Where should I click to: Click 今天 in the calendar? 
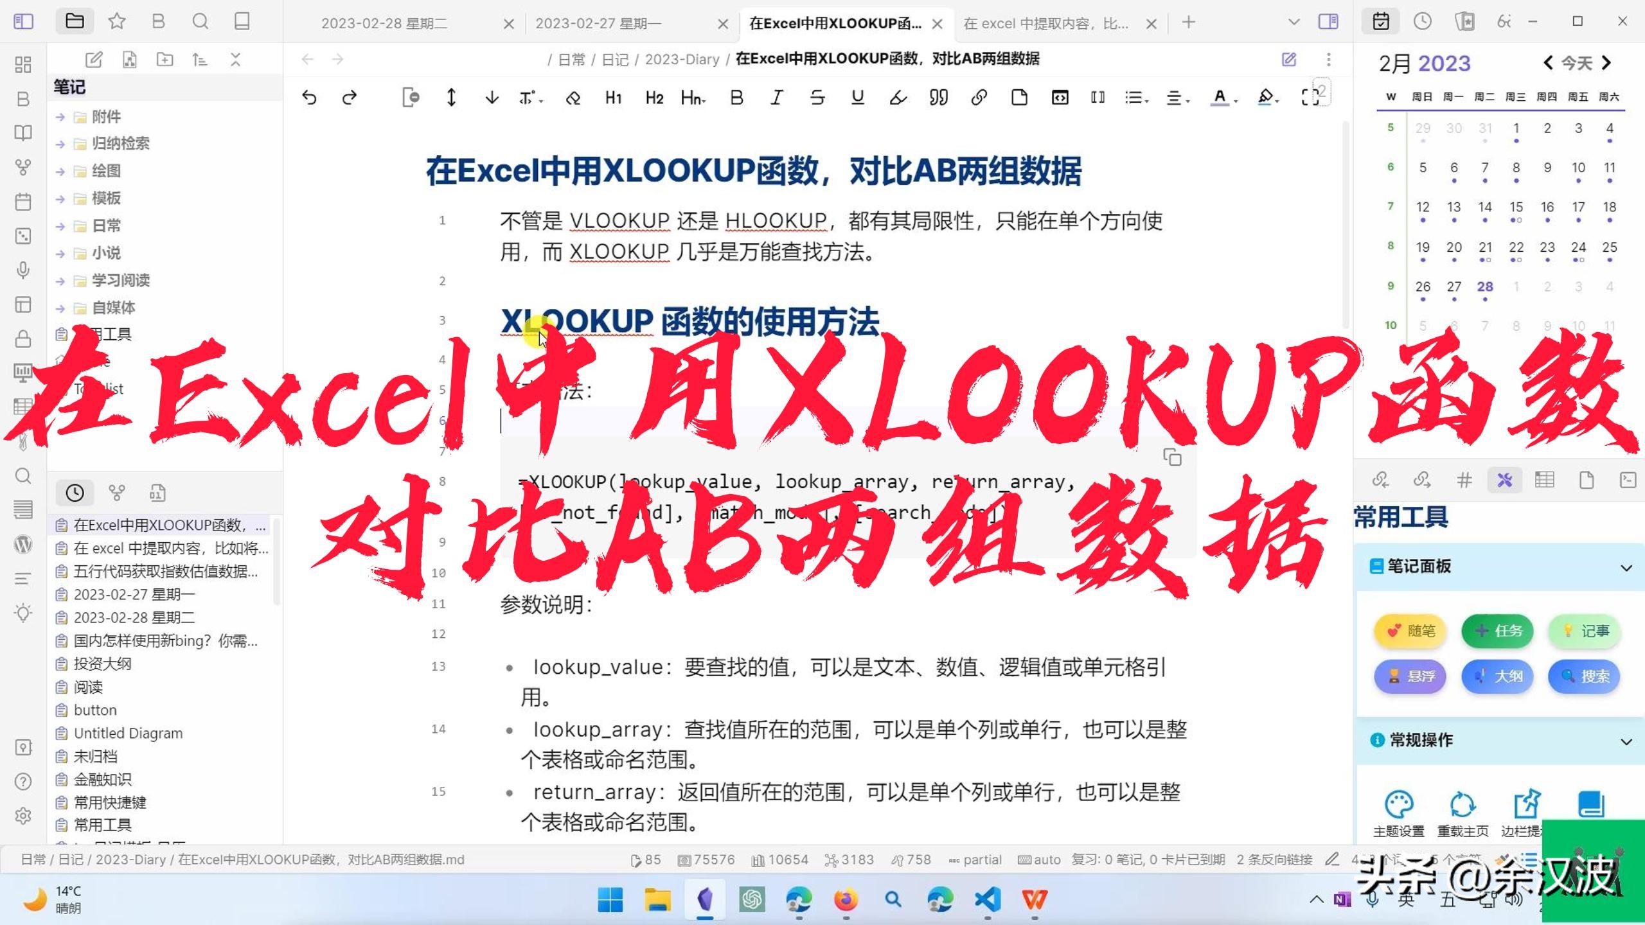pos(1576,63)
